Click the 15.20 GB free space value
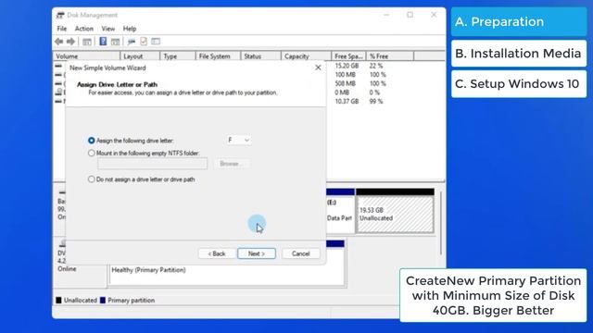This screenshot has width=593, height=333. 347,66
